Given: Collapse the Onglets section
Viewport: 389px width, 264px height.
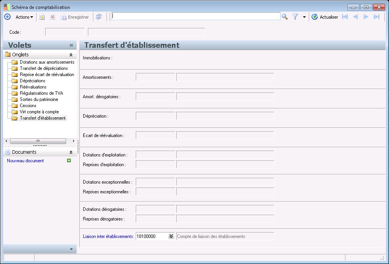Looking at the screenshot, I should point(71,55).
